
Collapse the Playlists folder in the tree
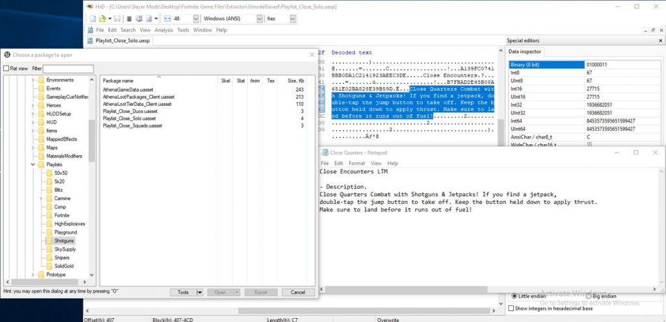33,165
